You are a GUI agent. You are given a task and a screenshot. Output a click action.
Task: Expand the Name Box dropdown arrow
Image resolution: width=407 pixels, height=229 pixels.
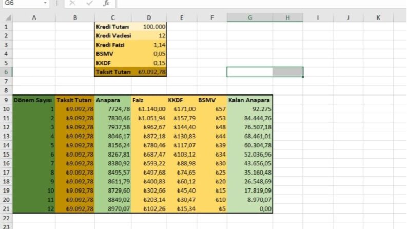point(45,3)
